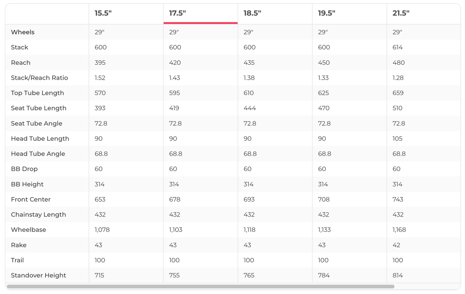Viewport: 465px width, 294px height.
Task: Click the Chainstay Length row label
Action: [x=38, y=215]
